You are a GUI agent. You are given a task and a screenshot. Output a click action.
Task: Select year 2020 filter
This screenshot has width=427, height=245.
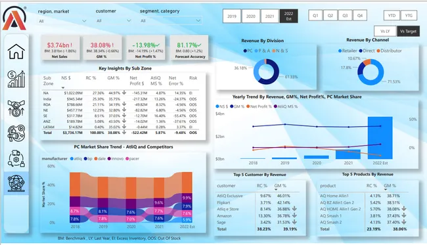pos(251,16)
